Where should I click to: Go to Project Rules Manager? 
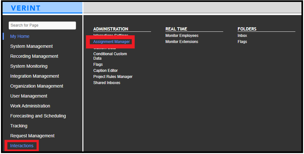[x=113, y=77]
